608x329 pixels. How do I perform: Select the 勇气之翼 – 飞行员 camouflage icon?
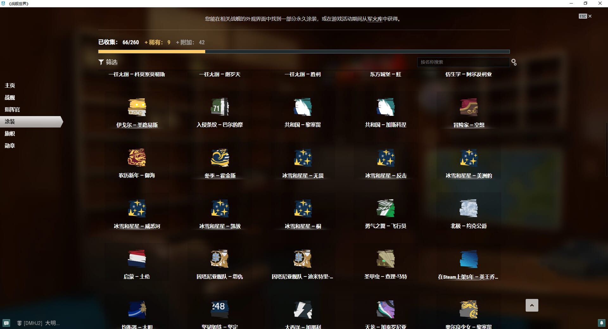click(x=386, y=208)
